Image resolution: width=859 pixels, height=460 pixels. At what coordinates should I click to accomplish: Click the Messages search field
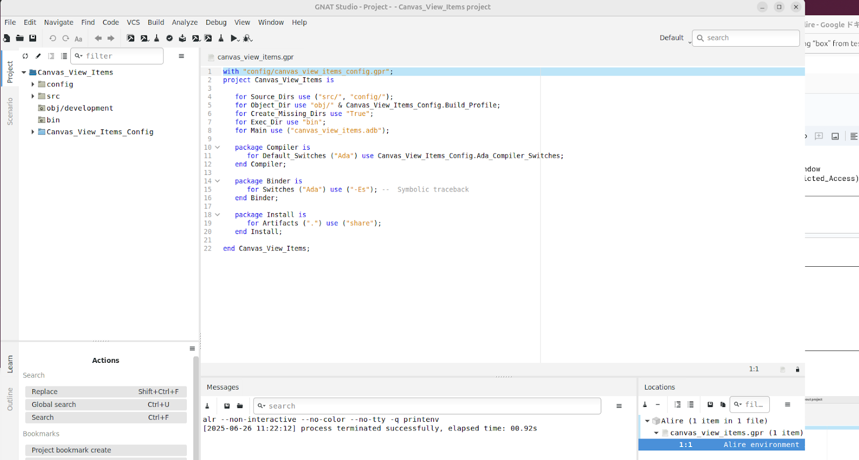pyautogui.click(x=427, y=406)
